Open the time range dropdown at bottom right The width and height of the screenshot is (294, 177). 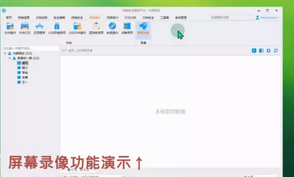coord(261,176)
